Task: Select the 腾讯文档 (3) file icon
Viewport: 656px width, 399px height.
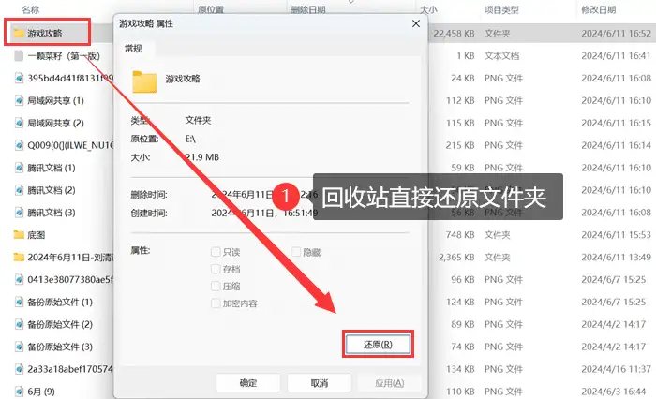Action: click(19, 213)
